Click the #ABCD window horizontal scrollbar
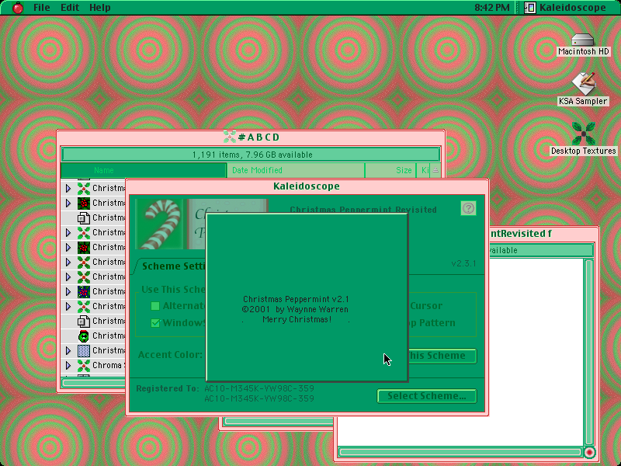 coord(93,383)
